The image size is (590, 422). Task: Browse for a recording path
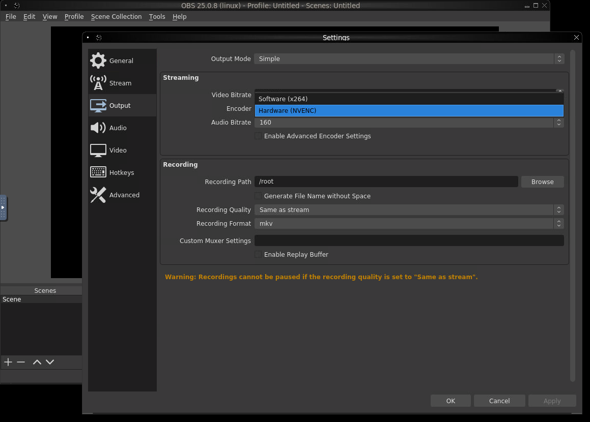[542, 182]
